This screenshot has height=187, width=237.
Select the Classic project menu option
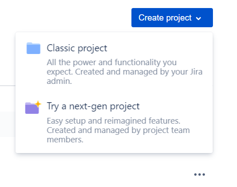coord(114,64)
